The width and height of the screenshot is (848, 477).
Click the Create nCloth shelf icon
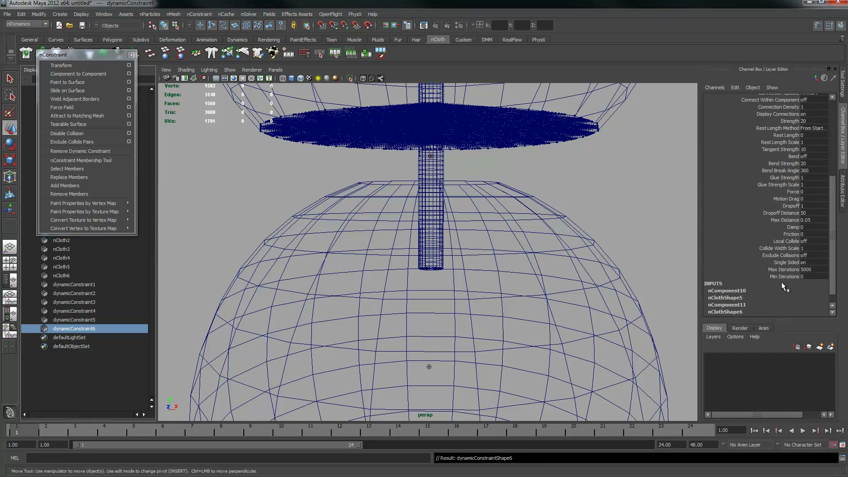coord(26,53)
